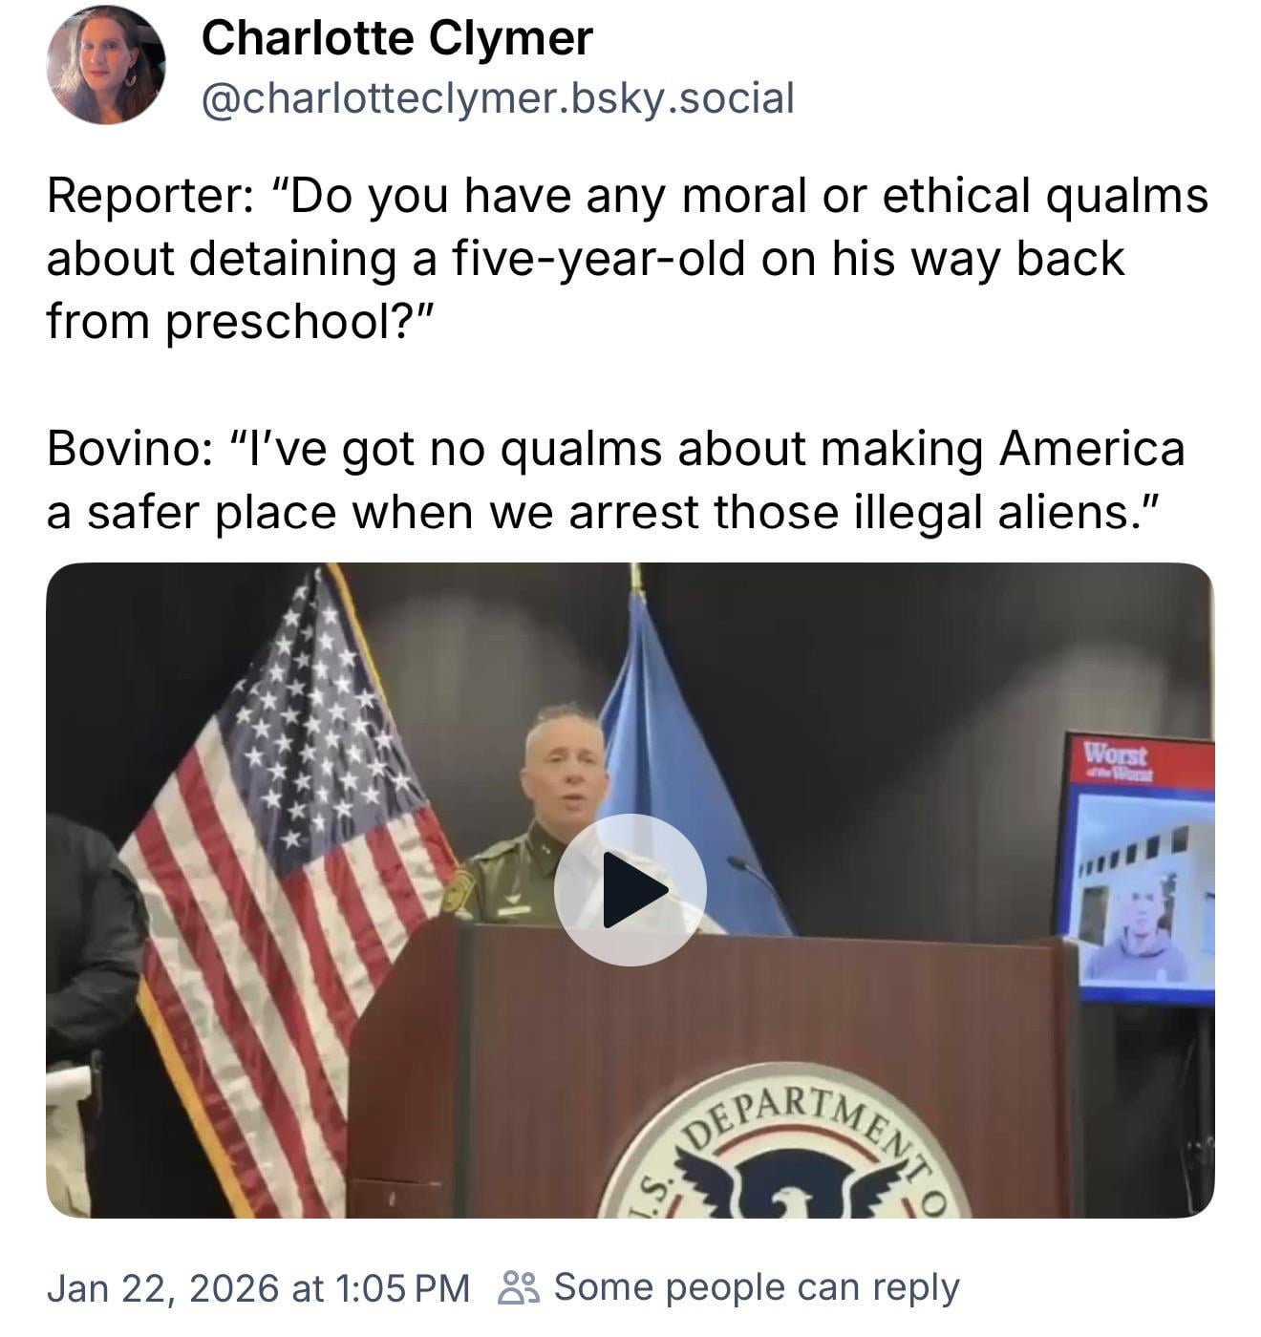Click the "Worst of the Worst" screen

tap(1137, 869)
